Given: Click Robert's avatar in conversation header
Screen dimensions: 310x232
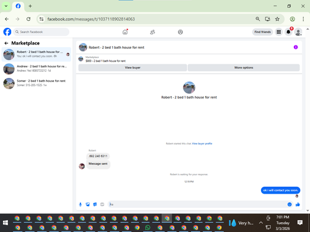Looking at the screenshot, I should [x=83, y=47].
